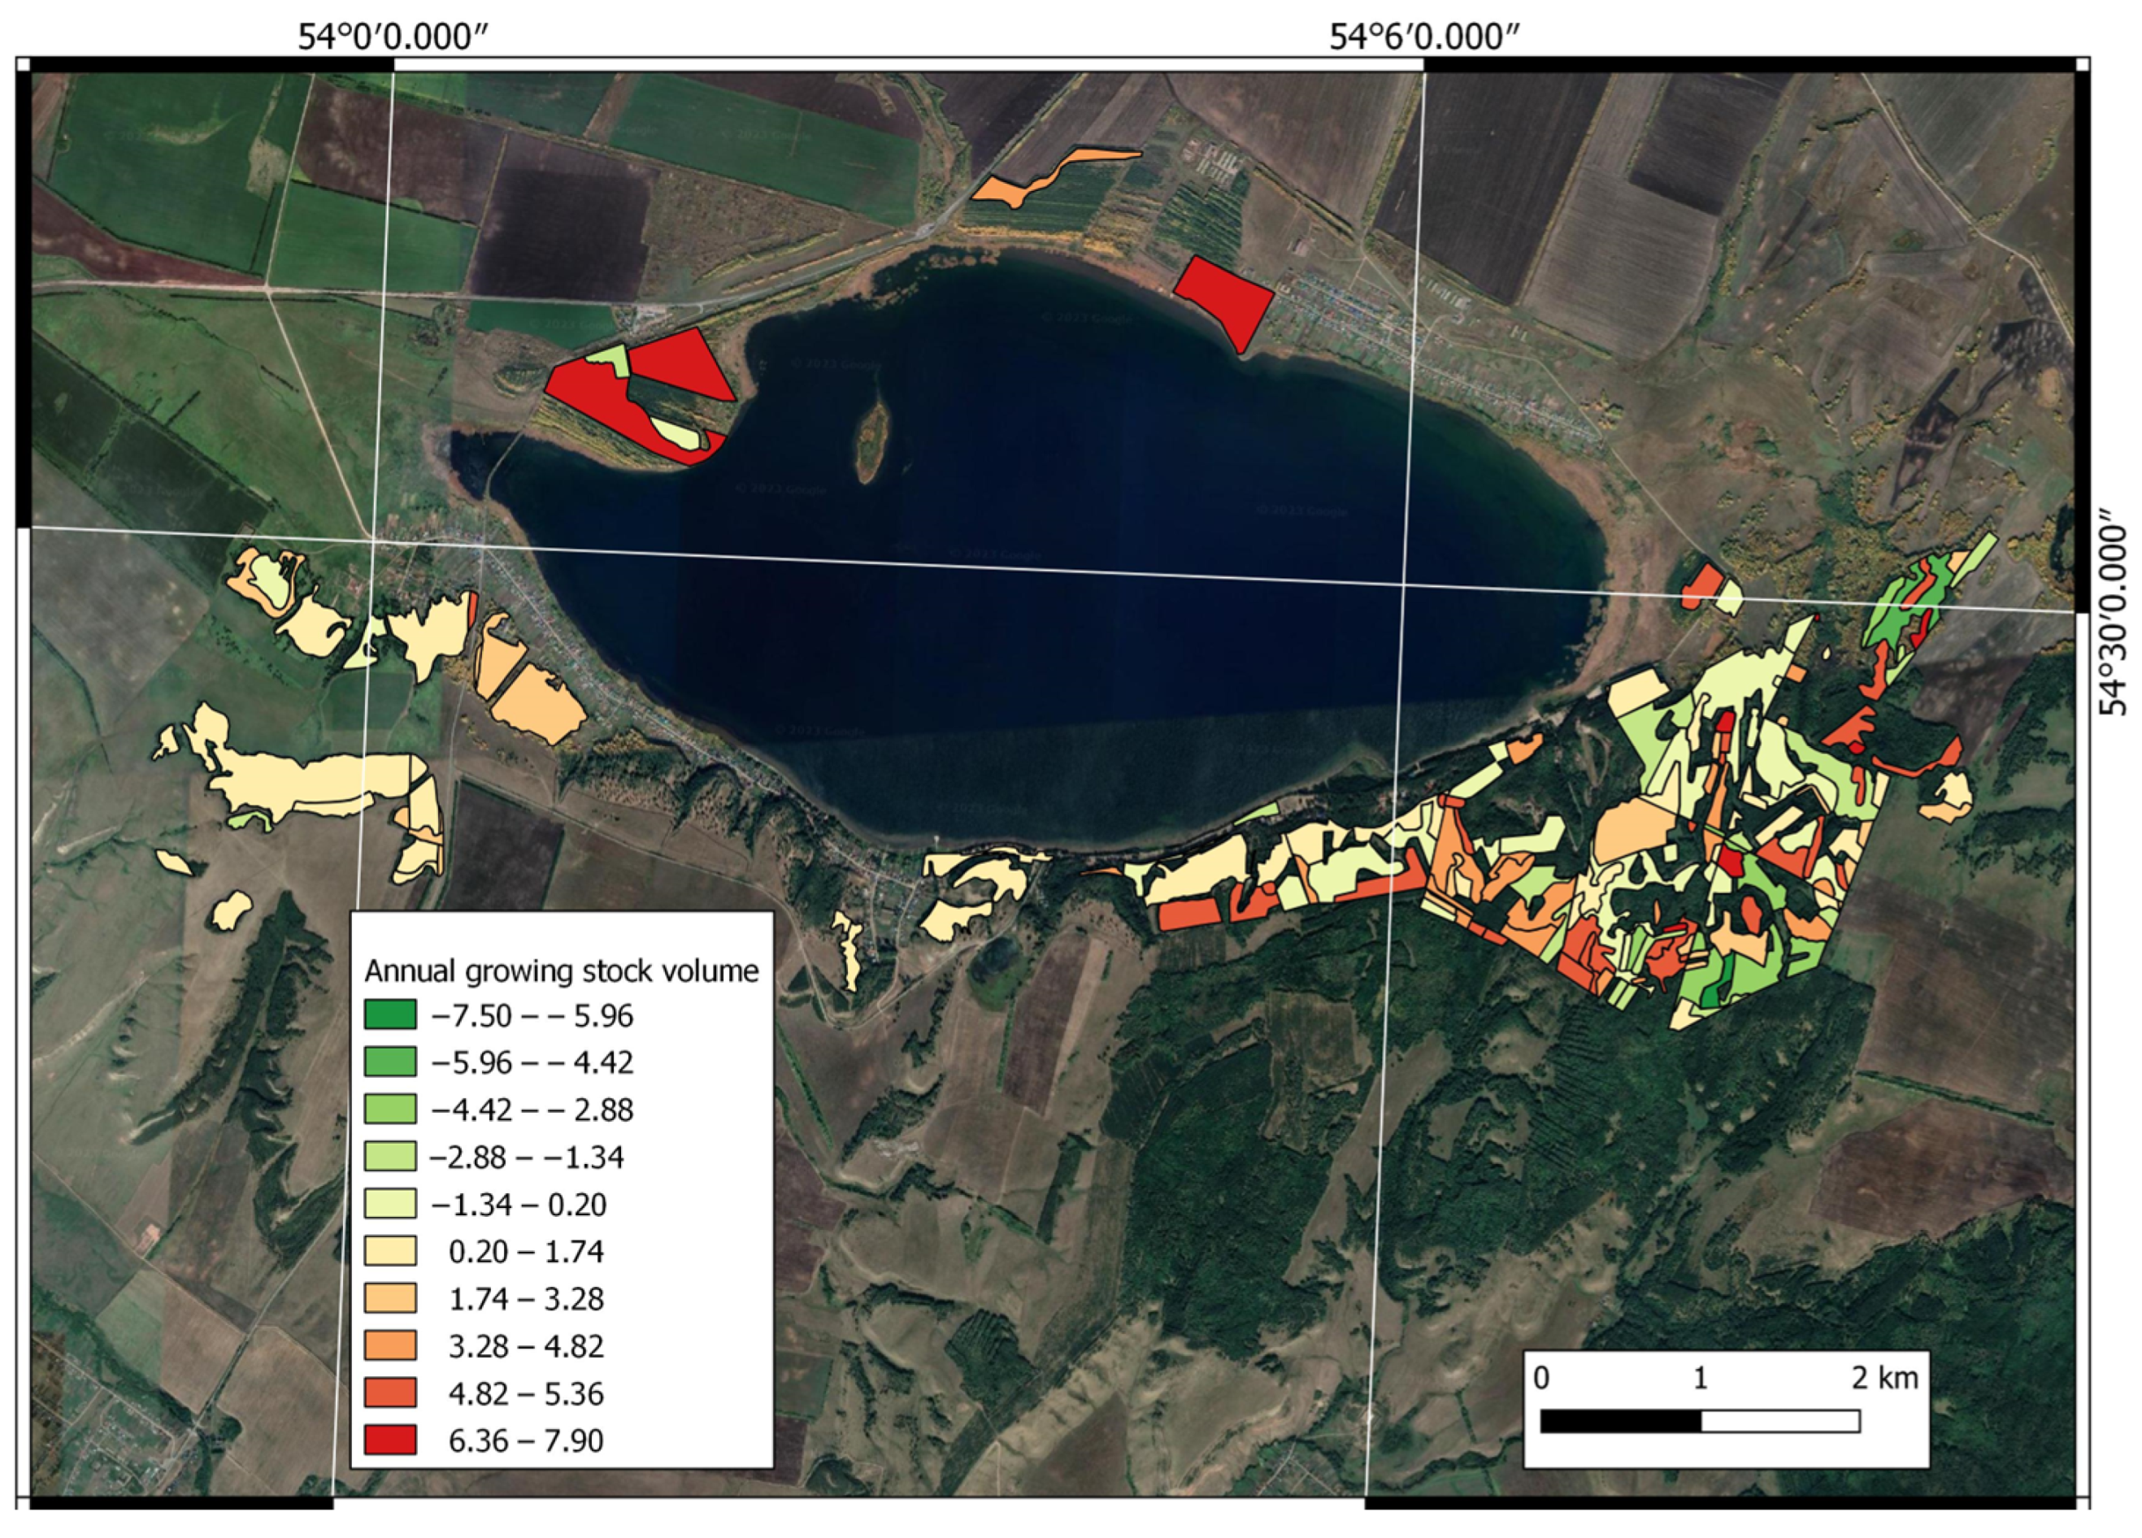The width and height of the screenshot is (2142, 1538).
Task: Click the 0.20 – 1.74 legend swatch
Action: pos(390,1251)
